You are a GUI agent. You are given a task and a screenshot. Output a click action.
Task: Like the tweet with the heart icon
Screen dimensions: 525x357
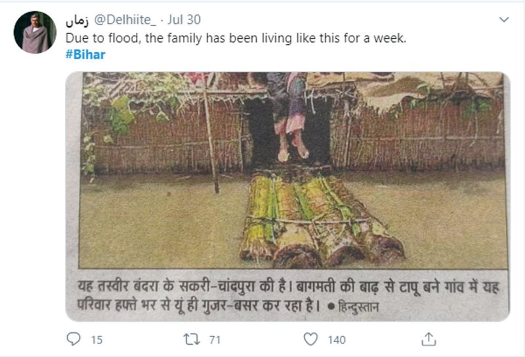pyautogui.click(x=310, y=339)
